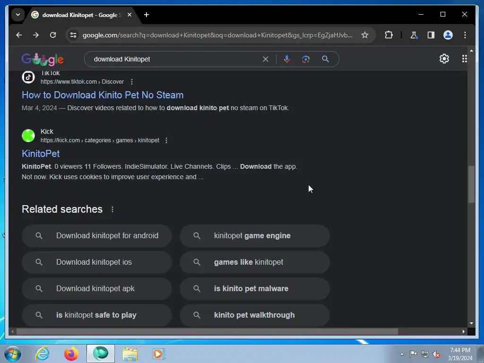This screenshot has width=484, height=363.
Task: Click the scroll up arrow
Action: [471, 50]
